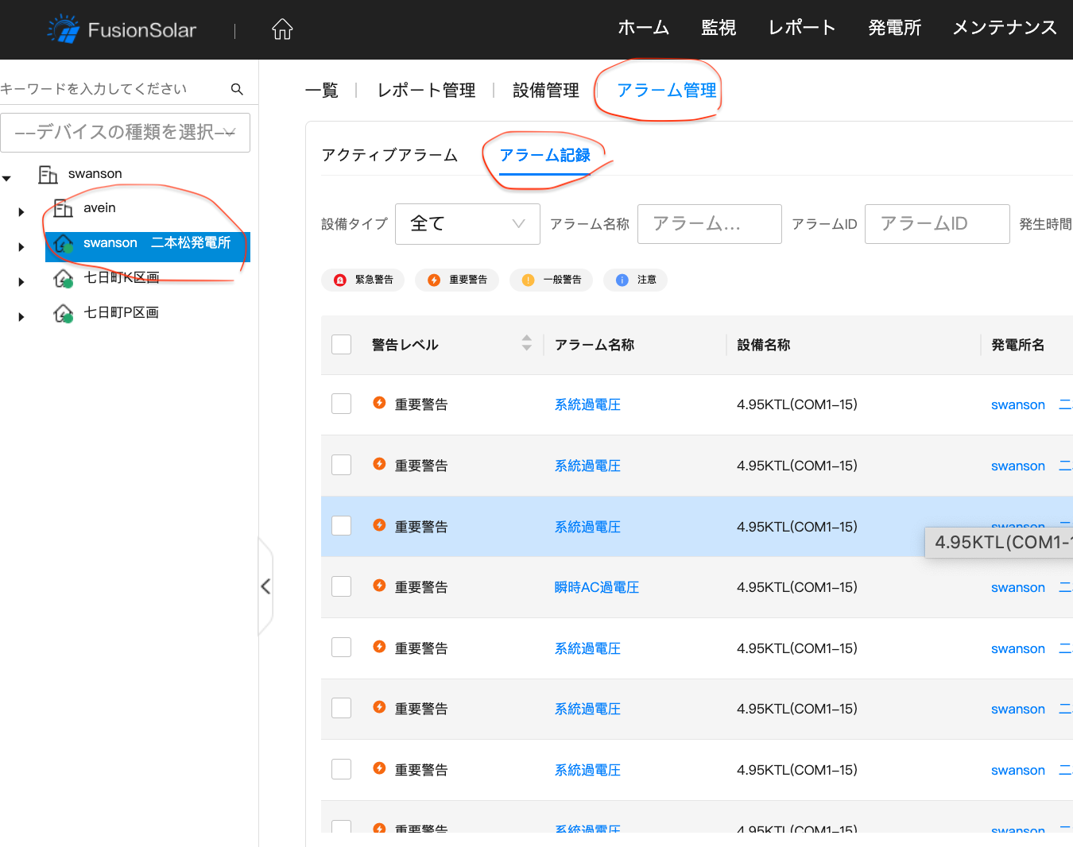Screen dimensions: 1073x847
Task: Open the device type selection dropdown
Action: (126, 133)
